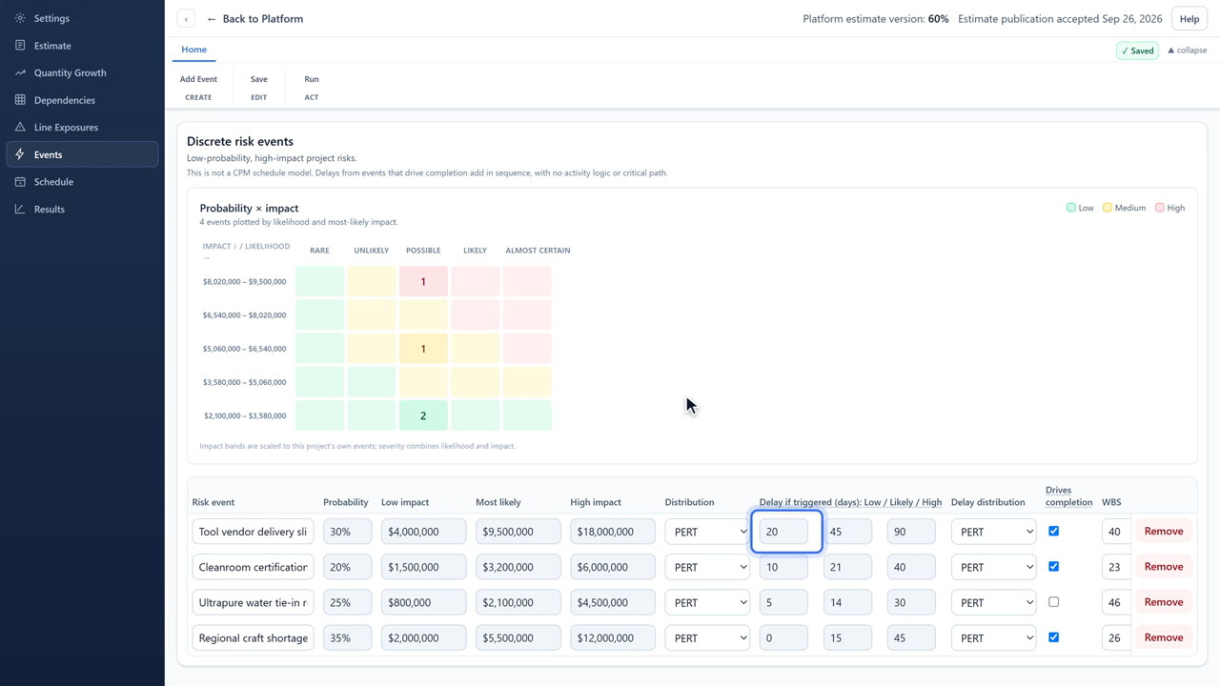Click Add Event in the toolbar

tap(198, 79)
